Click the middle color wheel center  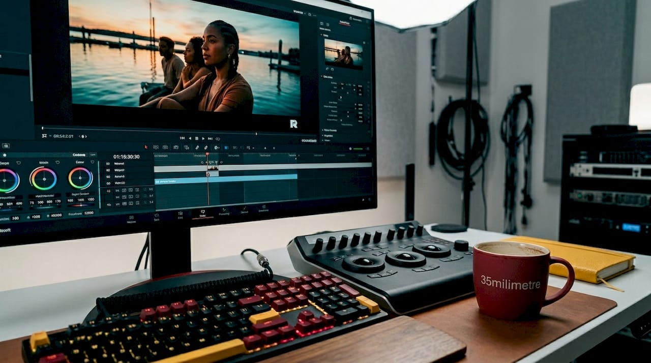(44, 179)
